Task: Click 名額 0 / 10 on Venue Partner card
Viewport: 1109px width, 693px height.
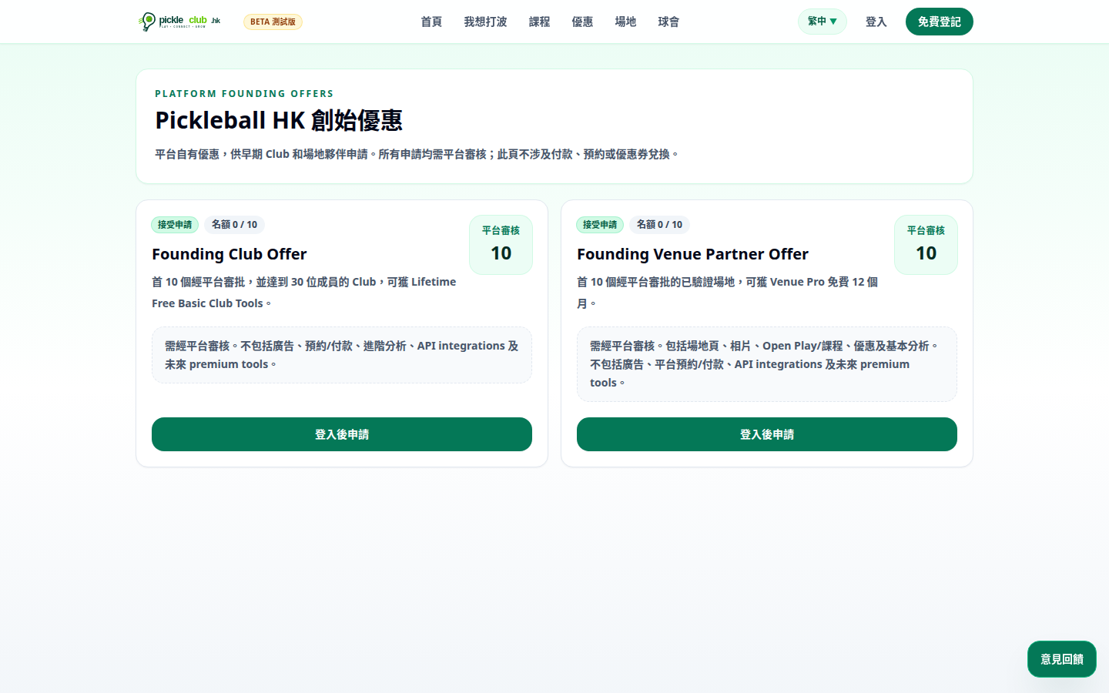Action: coord(659,225)
